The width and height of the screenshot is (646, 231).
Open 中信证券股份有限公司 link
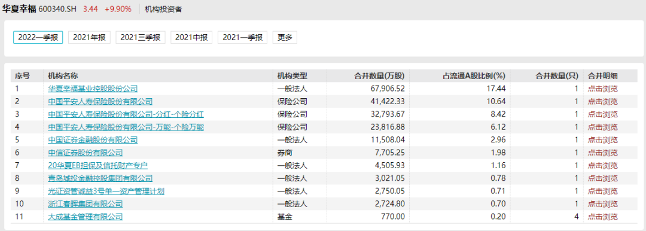coord(86,153)
